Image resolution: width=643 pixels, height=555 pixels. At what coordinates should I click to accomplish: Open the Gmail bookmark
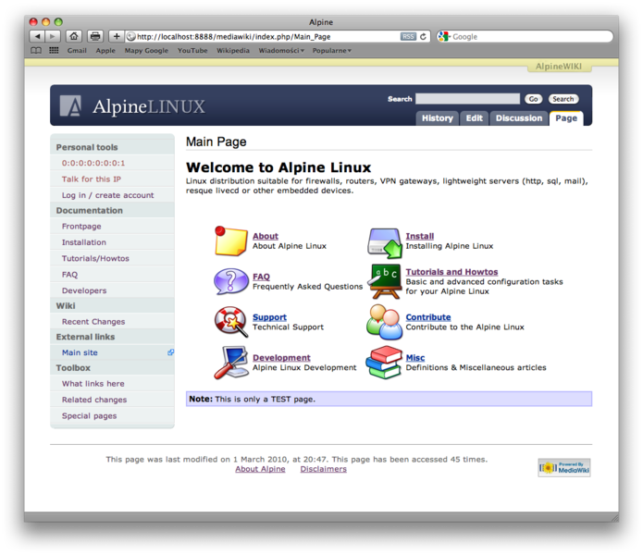(77, 51)
